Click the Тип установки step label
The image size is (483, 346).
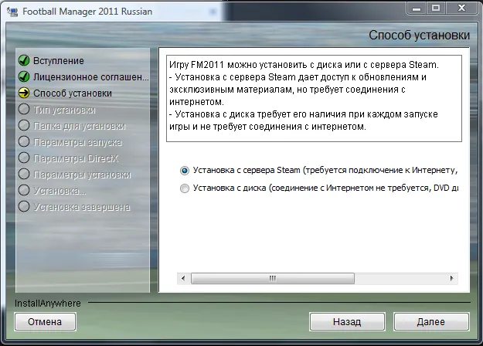point(64,110)
